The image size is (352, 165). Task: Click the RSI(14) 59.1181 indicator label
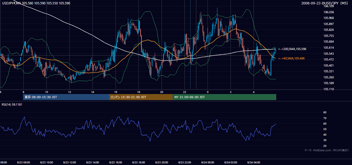[x=12, y=105]
